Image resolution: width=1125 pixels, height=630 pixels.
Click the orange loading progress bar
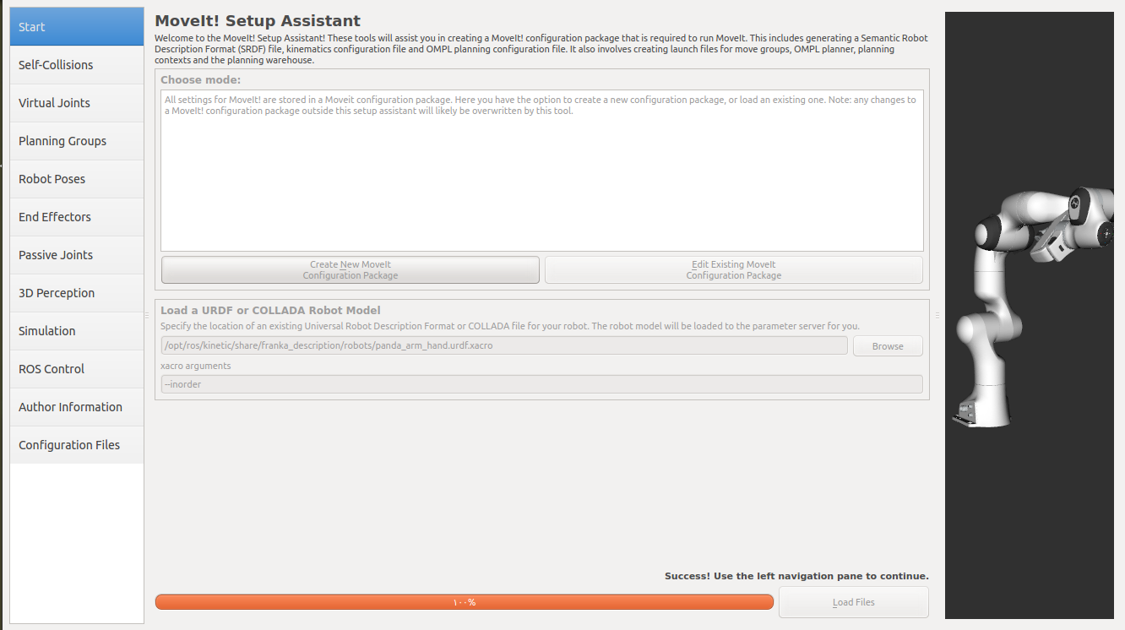[465, 602]
